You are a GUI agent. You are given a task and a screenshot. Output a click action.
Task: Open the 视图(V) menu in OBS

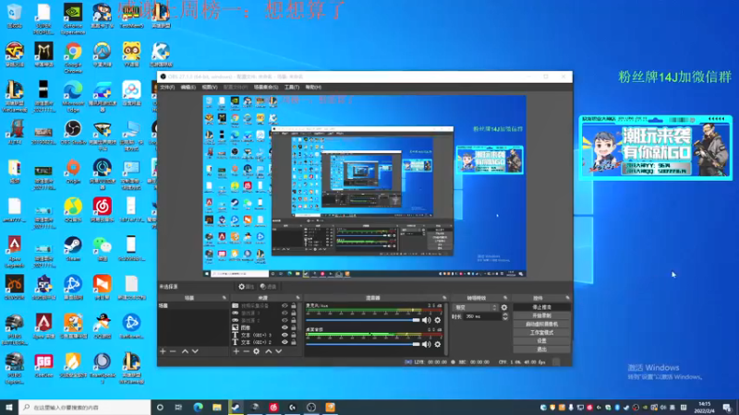[210, 87]
